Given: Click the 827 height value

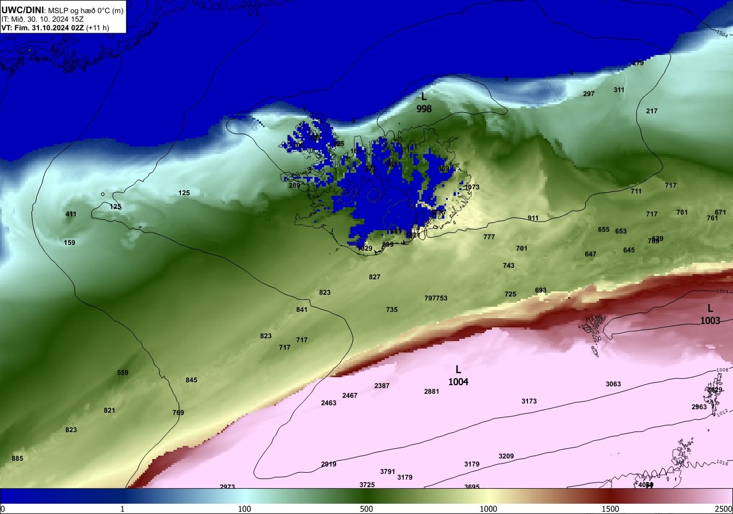Looking at the screenshot, I should click(x=375, y=277).
